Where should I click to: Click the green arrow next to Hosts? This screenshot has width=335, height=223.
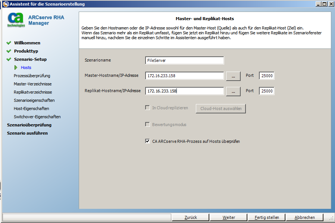[x=16, y=67]
